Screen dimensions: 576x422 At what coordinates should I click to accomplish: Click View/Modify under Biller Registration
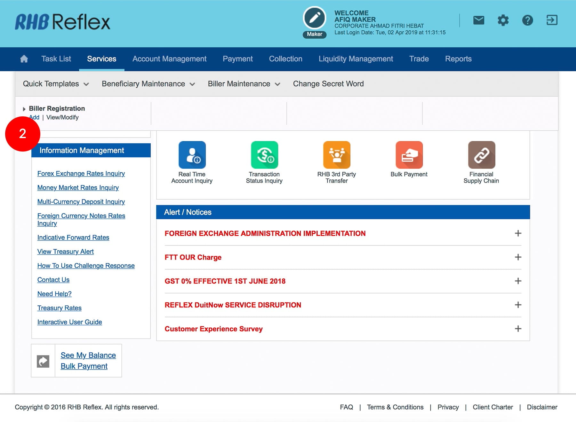click(62, 117)
